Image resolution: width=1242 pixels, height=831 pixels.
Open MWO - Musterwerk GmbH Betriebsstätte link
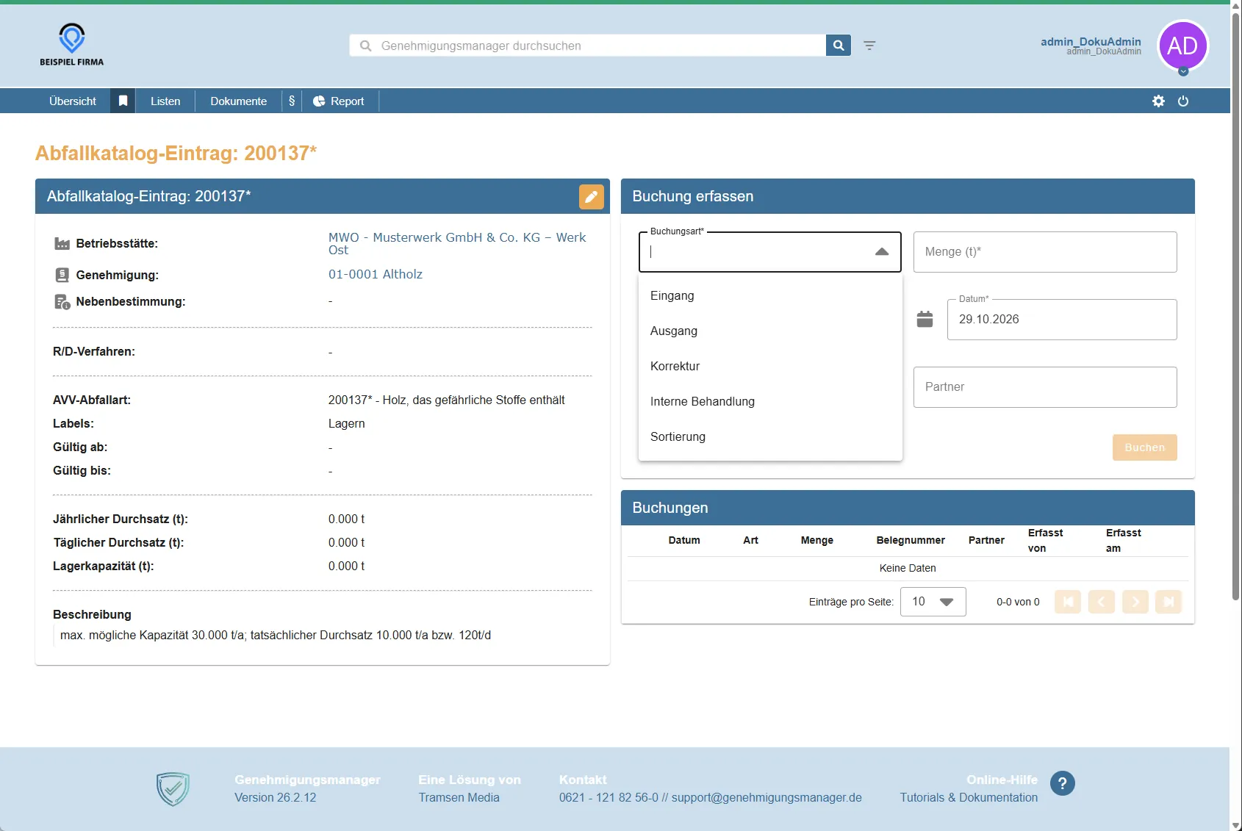(457, 243)
